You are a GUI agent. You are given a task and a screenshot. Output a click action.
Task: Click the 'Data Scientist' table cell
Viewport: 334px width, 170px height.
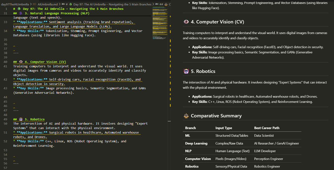[264, 136]
